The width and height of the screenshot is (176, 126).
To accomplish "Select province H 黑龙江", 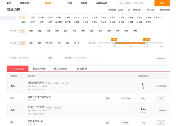I will pos(157,18).
